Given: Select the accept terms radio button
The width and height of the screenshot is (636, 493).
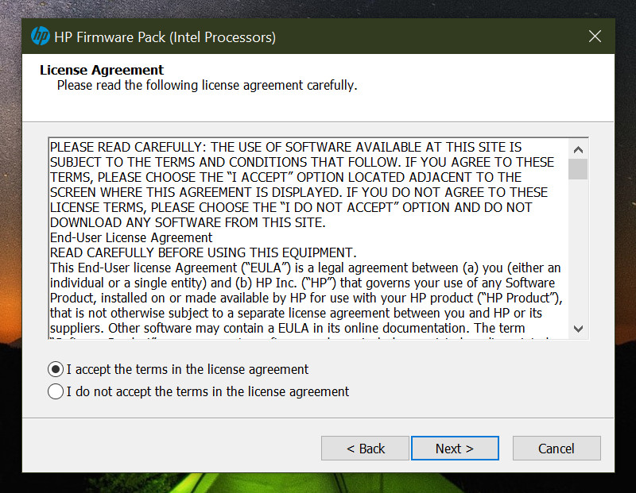Looking at the screenshot, I should tap(56, 369).
